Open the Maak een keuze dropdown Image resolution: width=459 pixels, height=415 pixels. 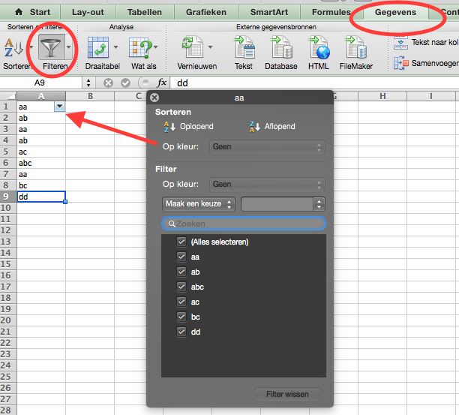199,204
